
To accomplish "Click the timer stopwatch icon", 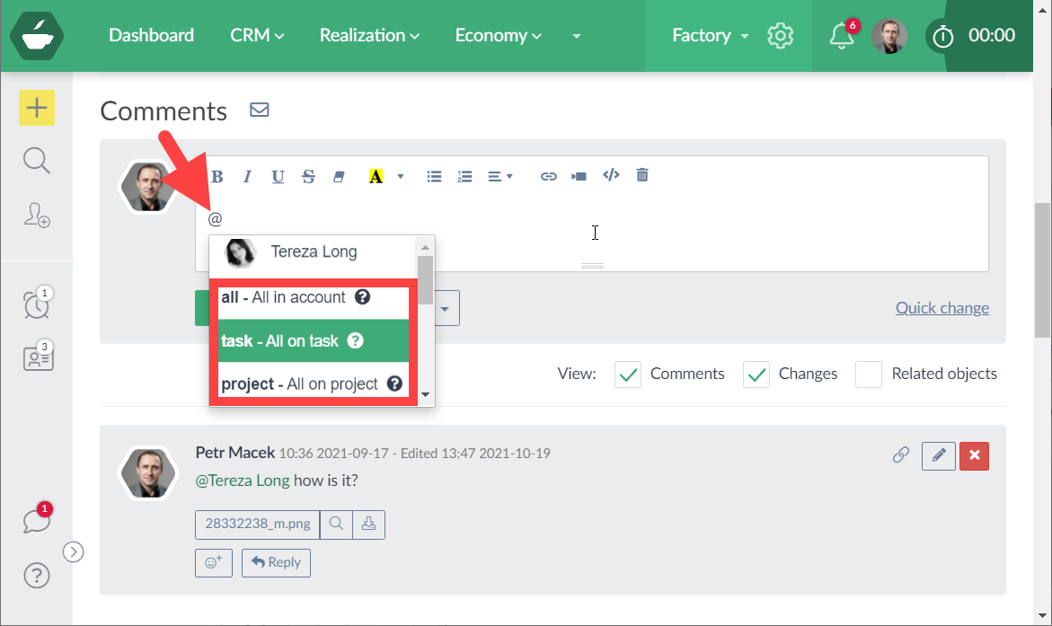I will tap(942, 36).
